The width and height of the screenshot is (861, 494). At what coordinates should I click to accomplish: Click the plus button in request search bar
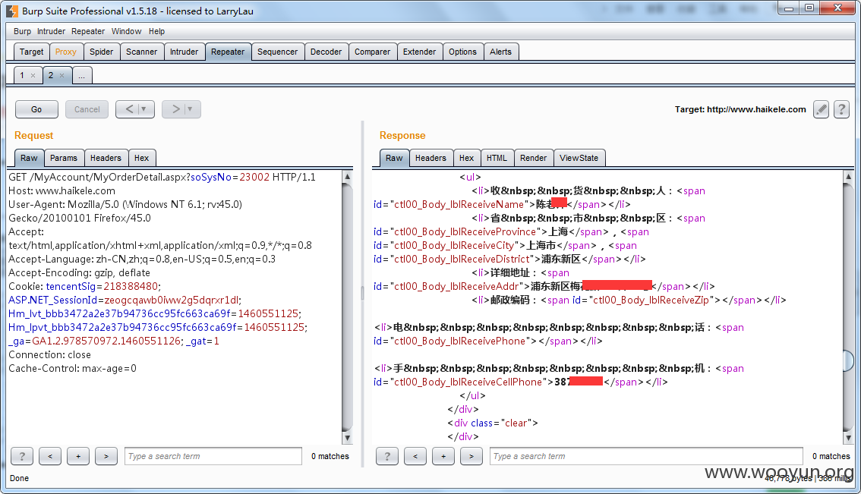78,456
